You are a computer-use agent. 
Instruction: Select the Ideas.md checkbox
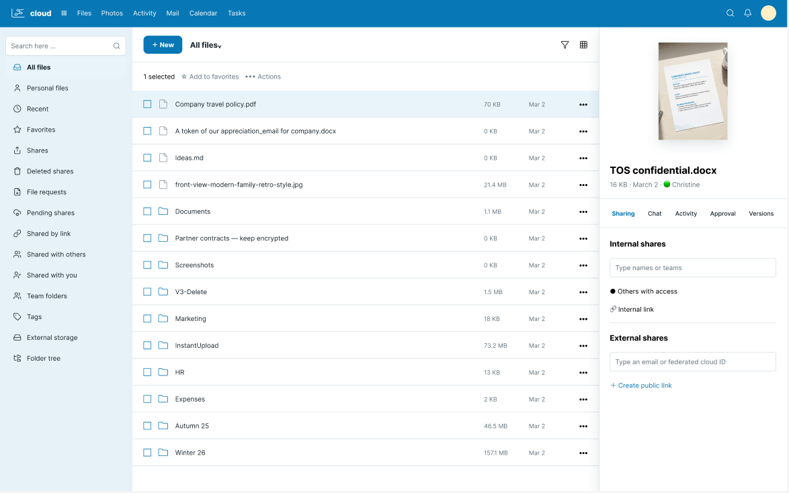(147, 158)
